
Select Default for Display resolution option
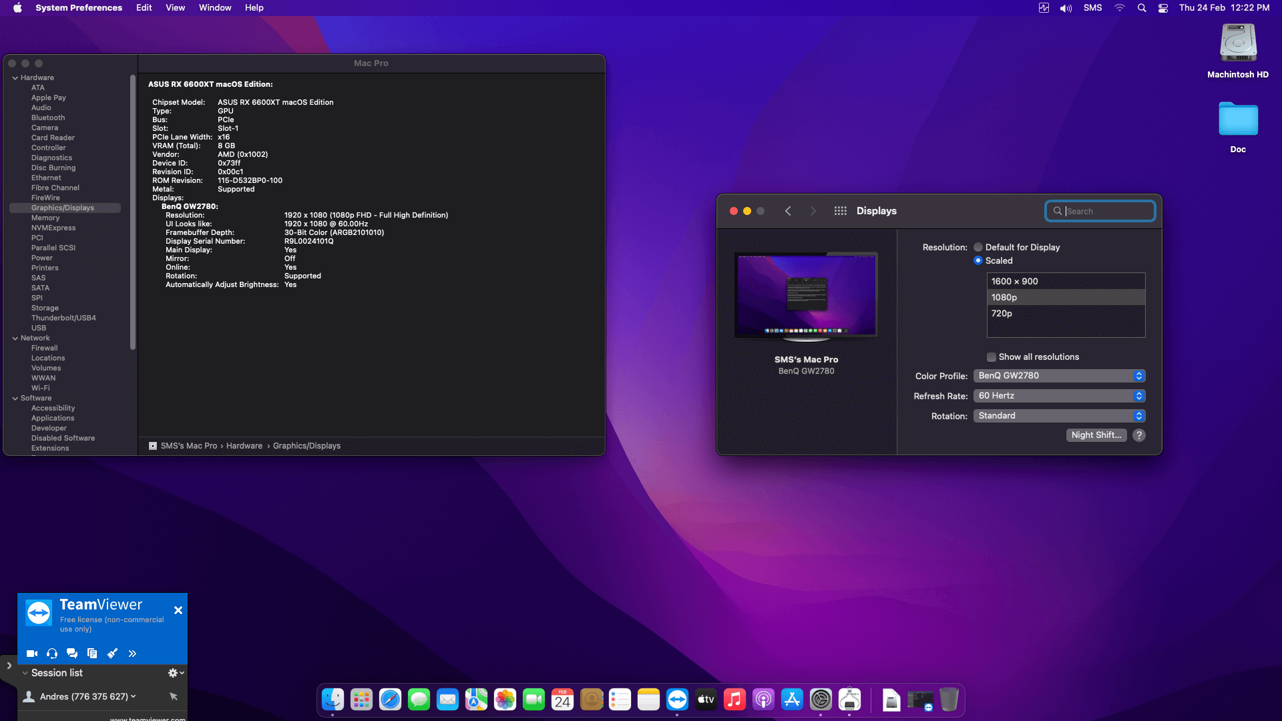[978, 247]
